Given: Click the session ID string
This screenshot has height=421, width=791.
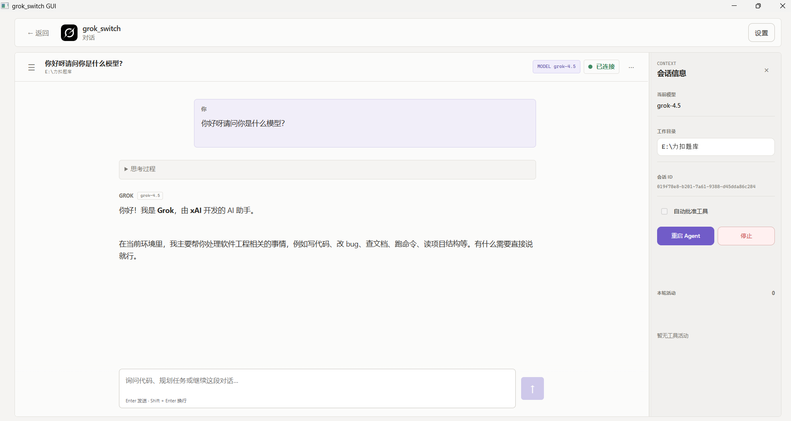Looking at the screenshot, I should (706, 187).
